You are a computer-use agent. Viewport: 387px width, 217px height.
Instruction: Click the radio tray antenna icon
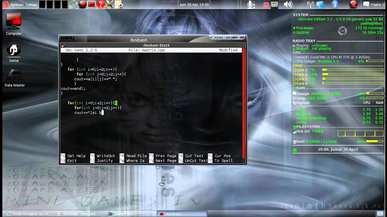pos(311,5)
